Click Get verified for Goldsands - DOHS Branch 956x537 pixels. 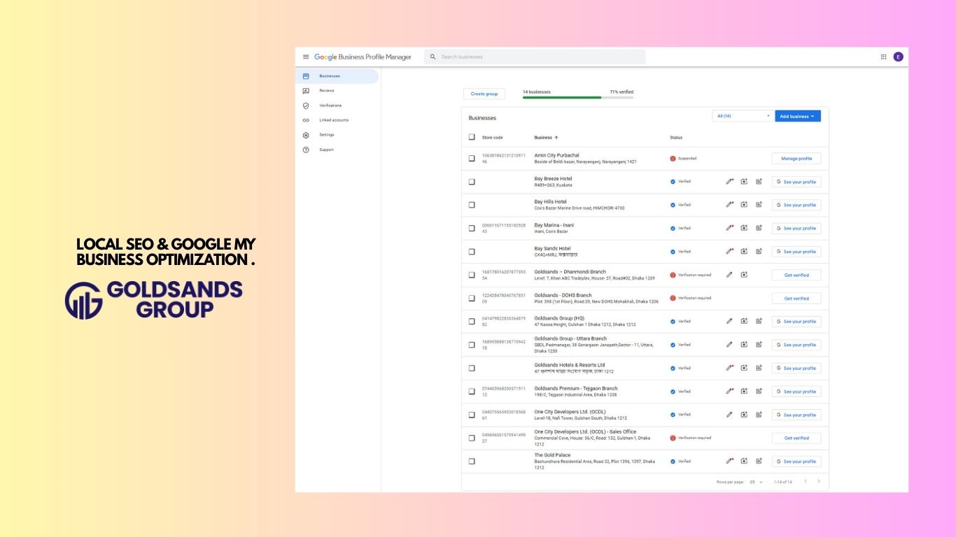click(796, 298)
